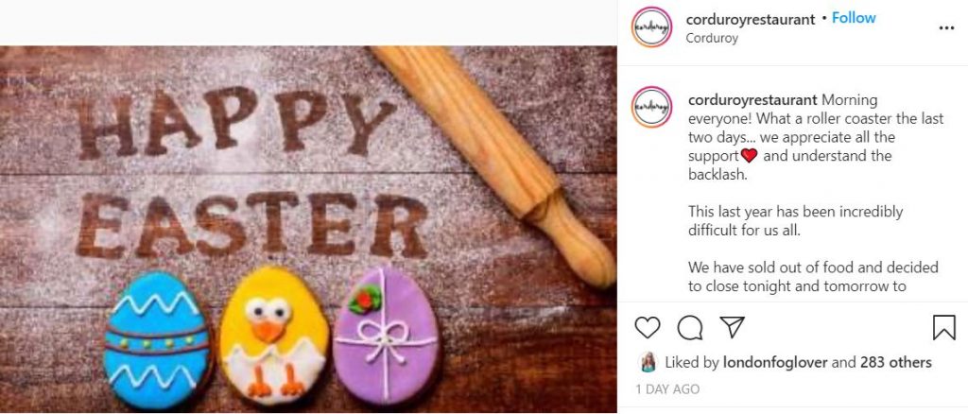Click the red heart emoji in caption
This screenshot has width=968, height=414.
(x=751, y=156)
